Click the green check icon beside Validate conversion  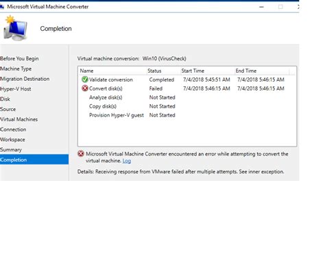[85, 79]
